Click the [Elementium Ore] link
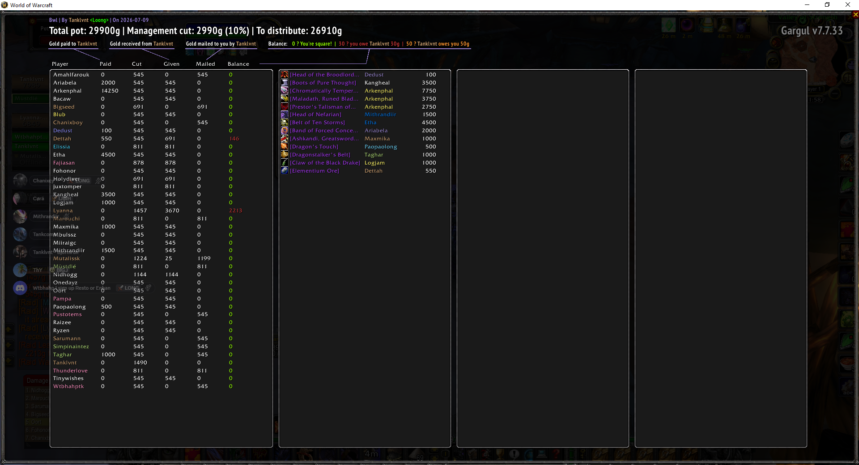The width and height of the screenshot is (859, 465). coord(315,171)
